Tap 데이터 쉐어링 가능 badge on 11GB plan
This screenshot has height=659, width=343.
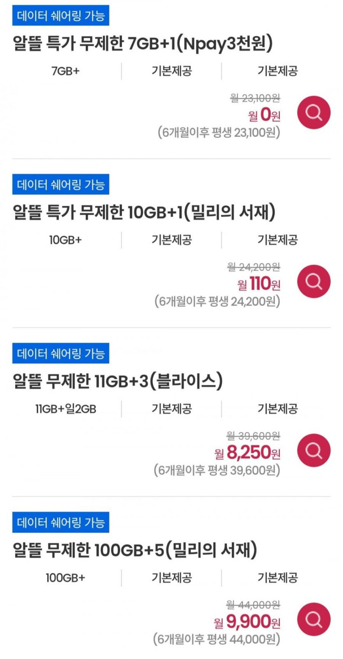click(61, 353)
